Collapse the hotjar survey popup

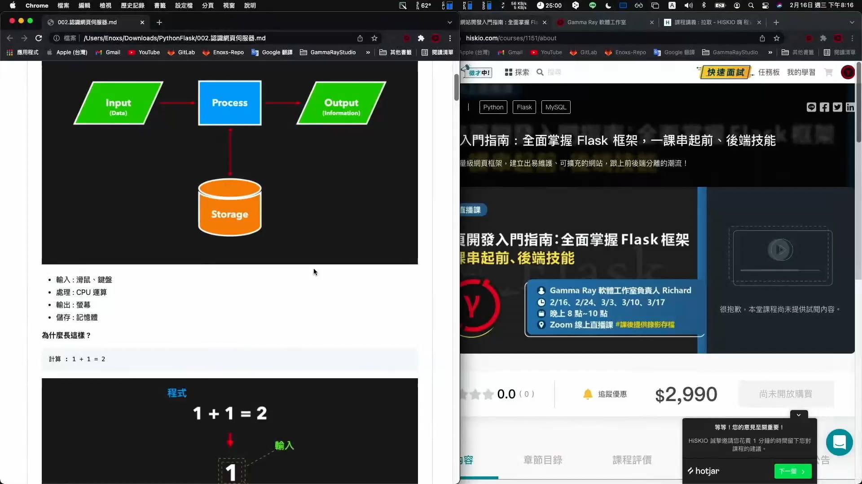(799, 415)
